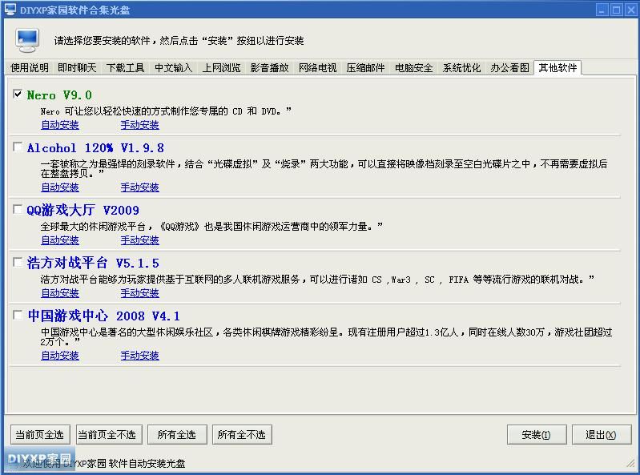This screenshot has width=640, height=475.
Task: Click the 浩方对战平台 V5.1.5 heading
Action: click(93, 263)
